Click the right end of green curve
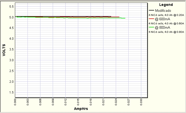The height and width of the screenshot is (113, 186). [x=125, y=18]
